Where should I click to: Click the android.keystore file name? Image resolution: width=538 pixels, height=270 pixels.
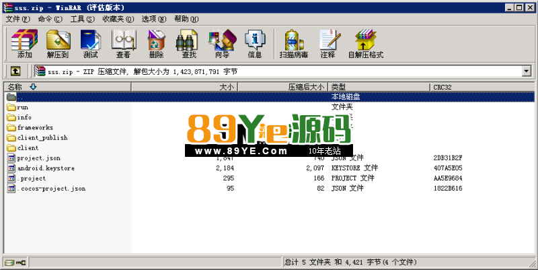[x=46, y=168]
